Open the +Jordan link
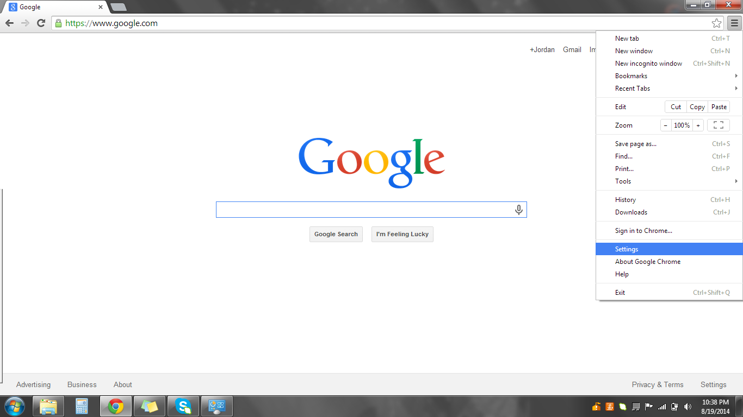The height and width of the screenshot is (417, 743). pos(542,49)
